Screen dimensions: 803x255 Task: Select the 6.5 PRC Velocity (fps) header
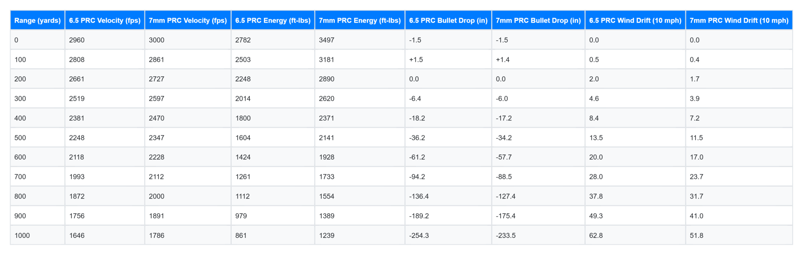click(x=105, y=20)
